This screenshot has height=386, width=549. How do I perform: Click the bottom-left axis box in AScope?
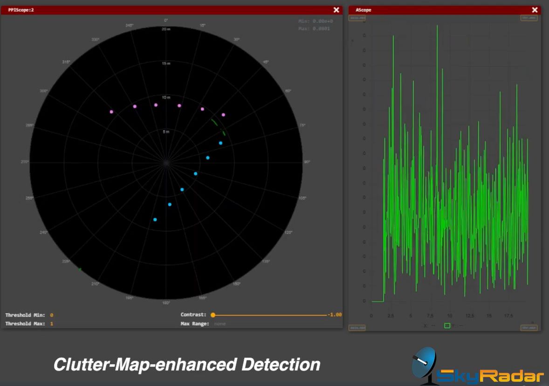tap(357, 328)
